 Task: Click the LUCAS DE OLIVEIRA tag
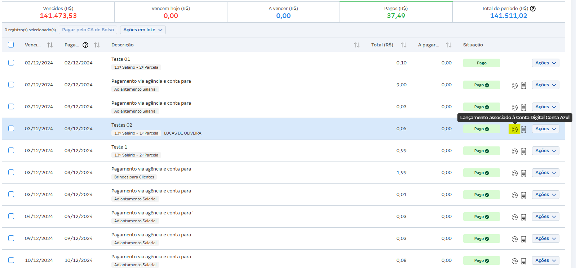pos(182,133)
